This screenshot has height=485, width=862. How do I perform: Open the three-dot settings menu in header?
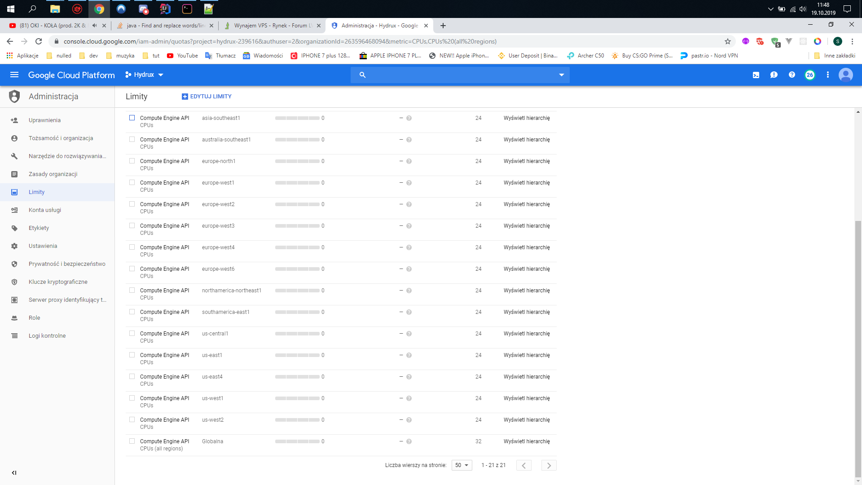pyautogui.click(x=828, y=75)
